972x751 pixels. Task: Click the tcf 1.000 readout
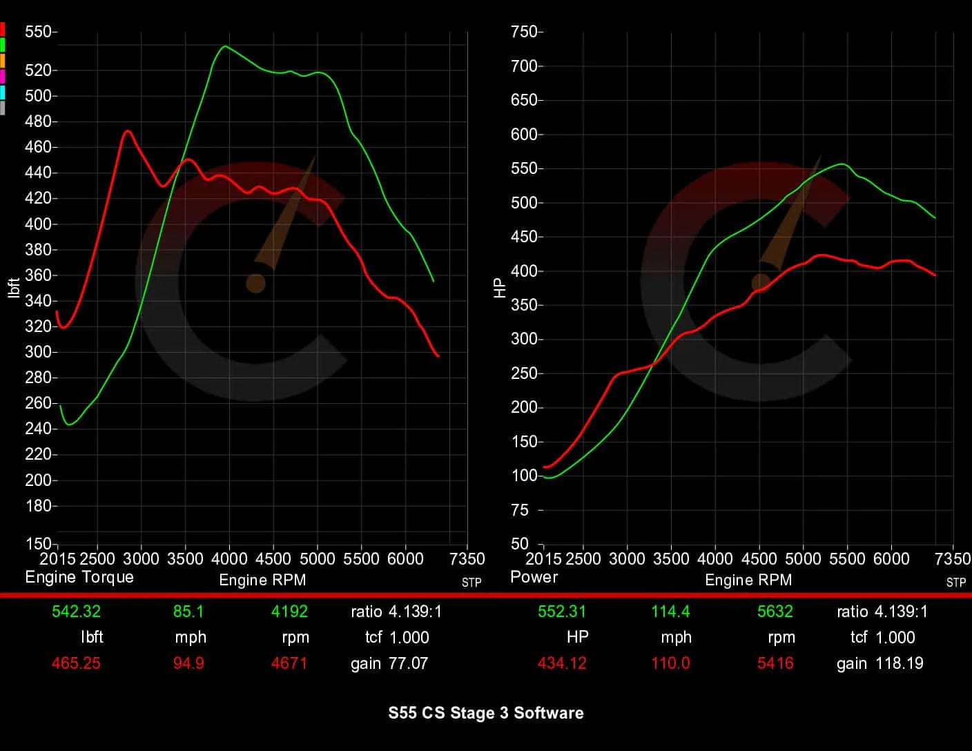397,637
